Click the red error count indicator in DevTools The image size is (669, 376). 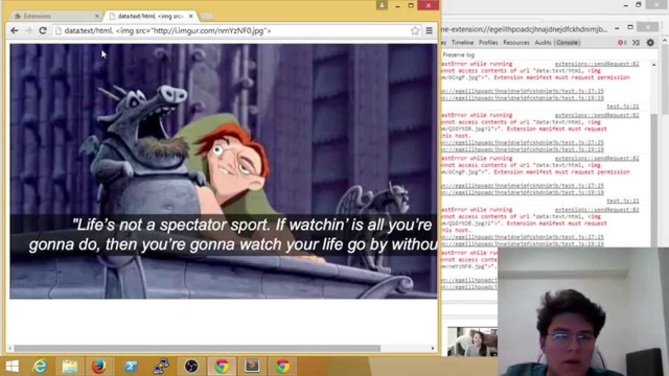(620, 42)
